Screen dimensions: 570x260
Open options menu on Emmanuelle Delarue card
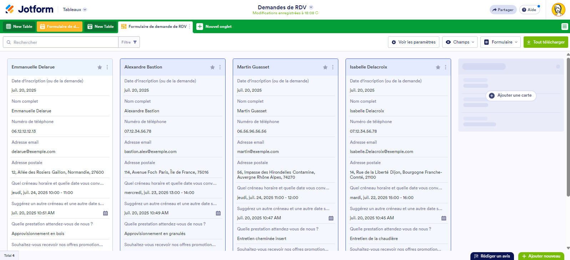click(x=107, y=67)
